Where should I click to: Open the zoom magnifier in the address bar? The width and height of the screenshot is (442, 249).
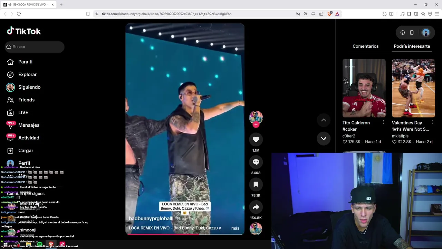pyautogui.click(x=305, y=14)
